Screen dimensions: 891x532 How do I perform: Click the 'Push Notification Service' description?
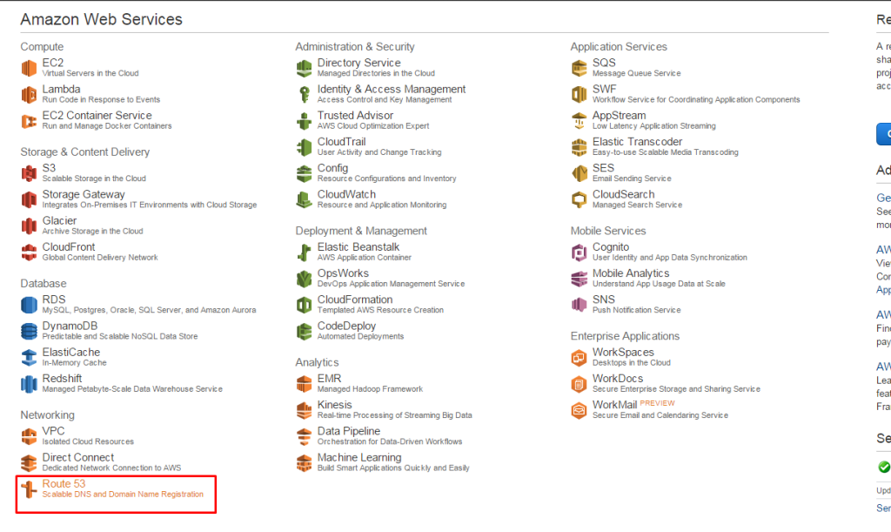[636, 310]
